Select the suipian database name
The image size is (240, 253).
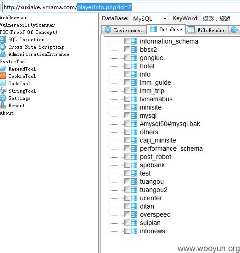(150, 223)
